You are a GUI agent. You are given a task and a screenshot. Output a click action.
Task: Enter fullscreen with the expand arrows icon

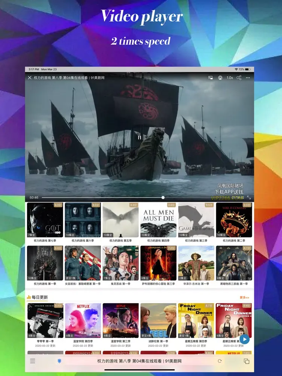(x=249, y=198)
